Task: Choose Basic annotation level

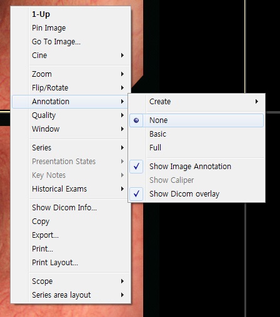Action: coord(196,134)
